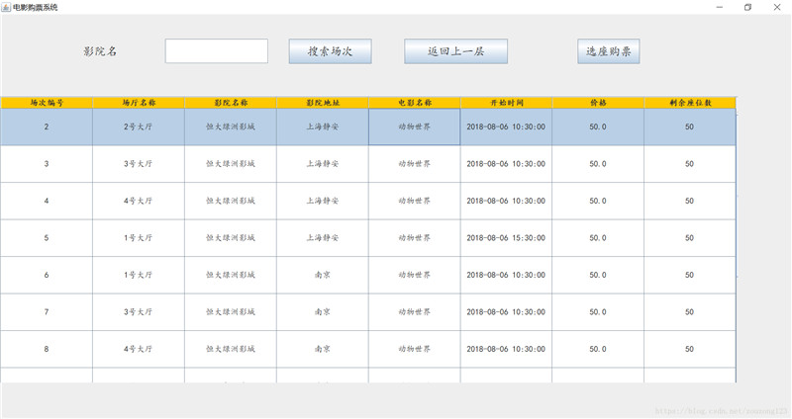Click 恒大绿洲影城 in session 7 row

231,312
